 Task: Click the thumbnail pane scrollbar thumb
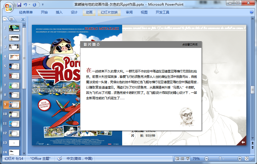click(x=24, y=58)
